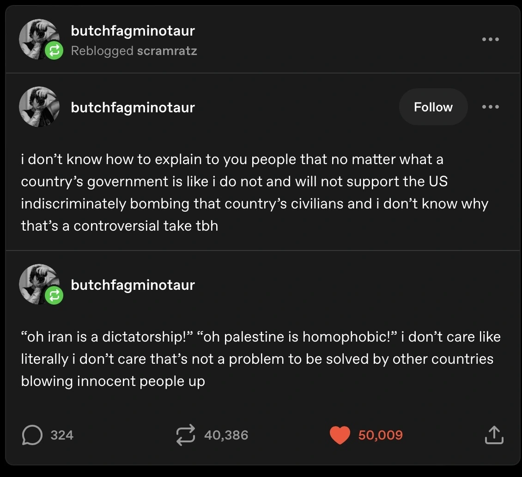Open original post author avatar
The image size is (522, 477).
click(x=39, y=107)
